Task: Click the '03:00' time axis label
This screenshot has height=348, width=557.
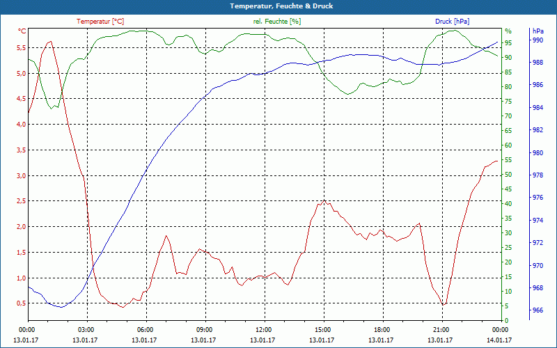Action: (x=84, y=329)
